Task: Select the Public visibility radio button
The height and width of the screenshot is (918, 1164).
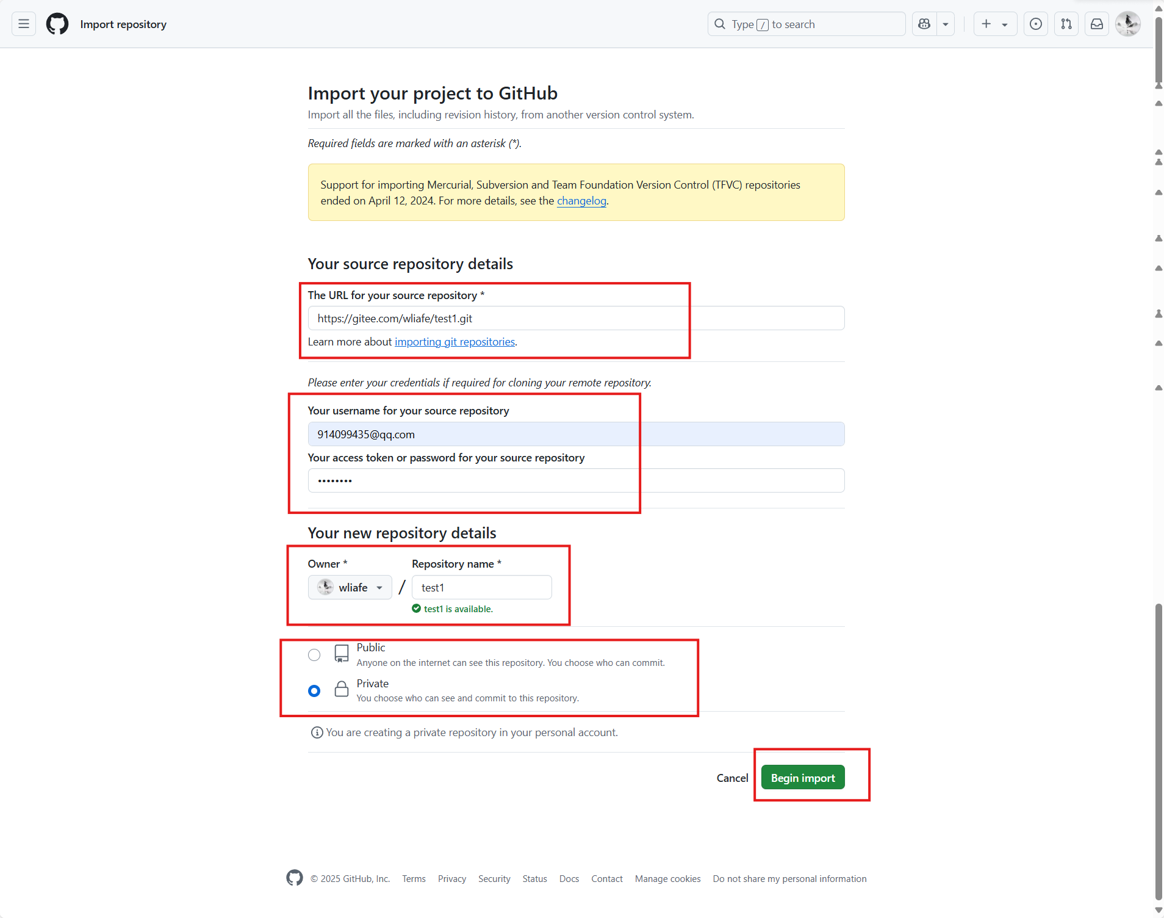Action: [x=314, y=655]
